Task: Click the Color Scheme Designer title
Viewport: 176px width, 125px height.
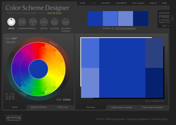Action: click(37, 8)
